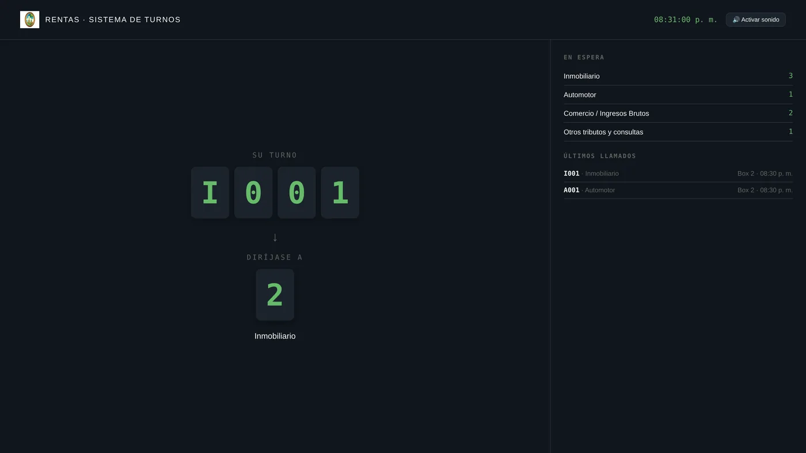Viewport: 806px width, 453px height.
Task: Select the Inmobiliario row under En espera
Action: click(x=678, y=76)
